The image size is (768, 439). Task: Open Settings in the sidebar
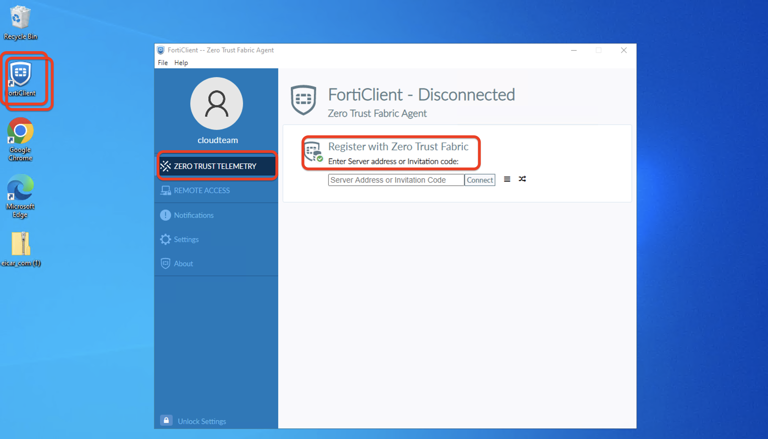point(216,239)
